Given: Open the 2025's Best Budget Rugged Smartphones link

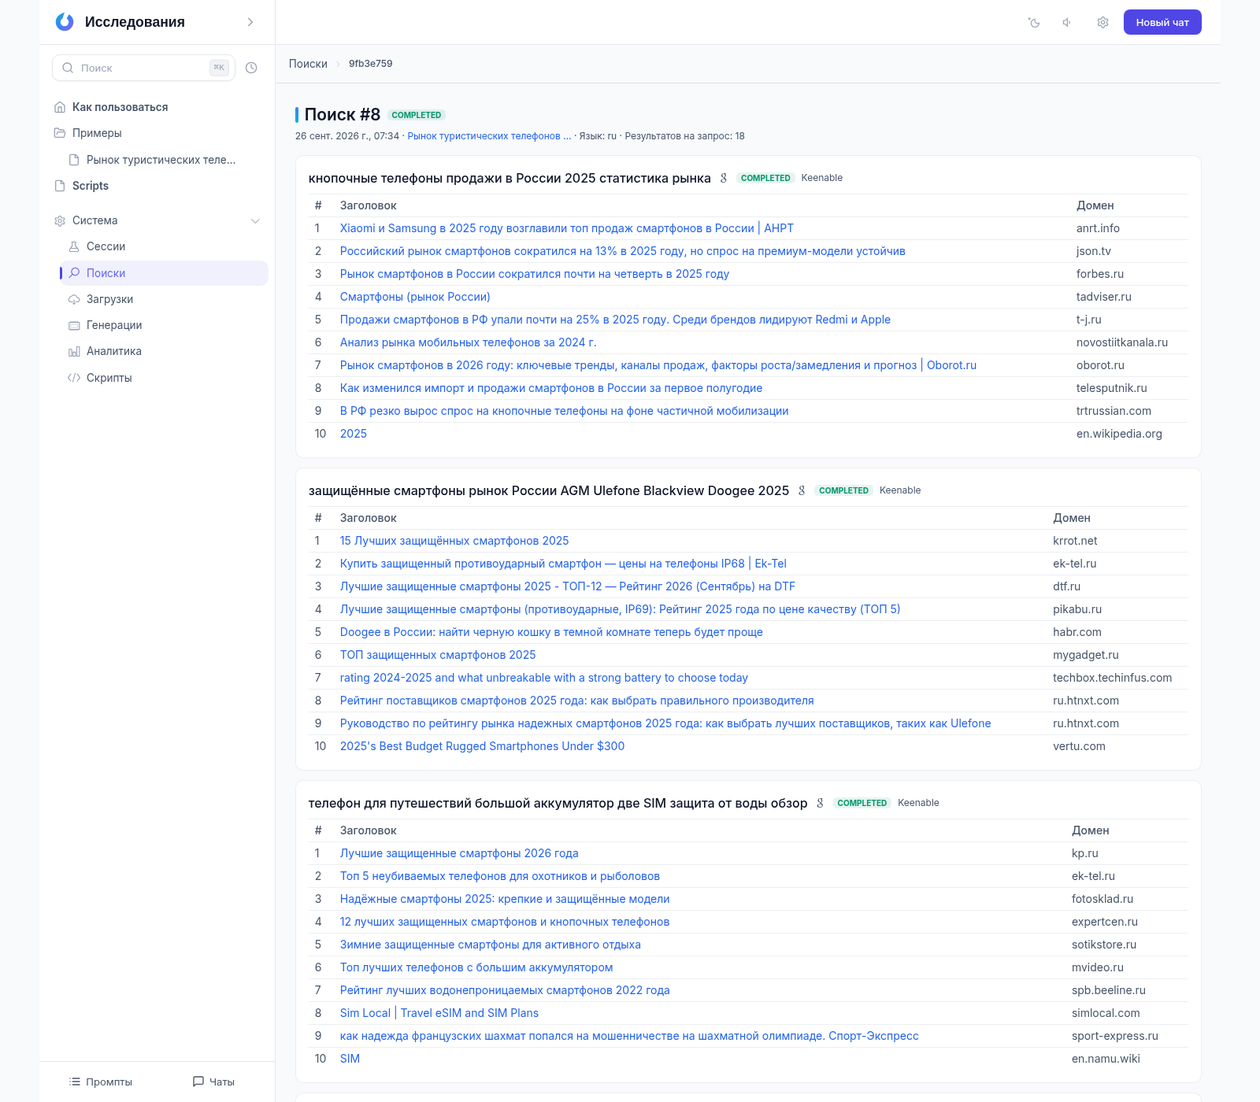Looking at the screenshot, I should pyautogui.click(x=482, y=746).
